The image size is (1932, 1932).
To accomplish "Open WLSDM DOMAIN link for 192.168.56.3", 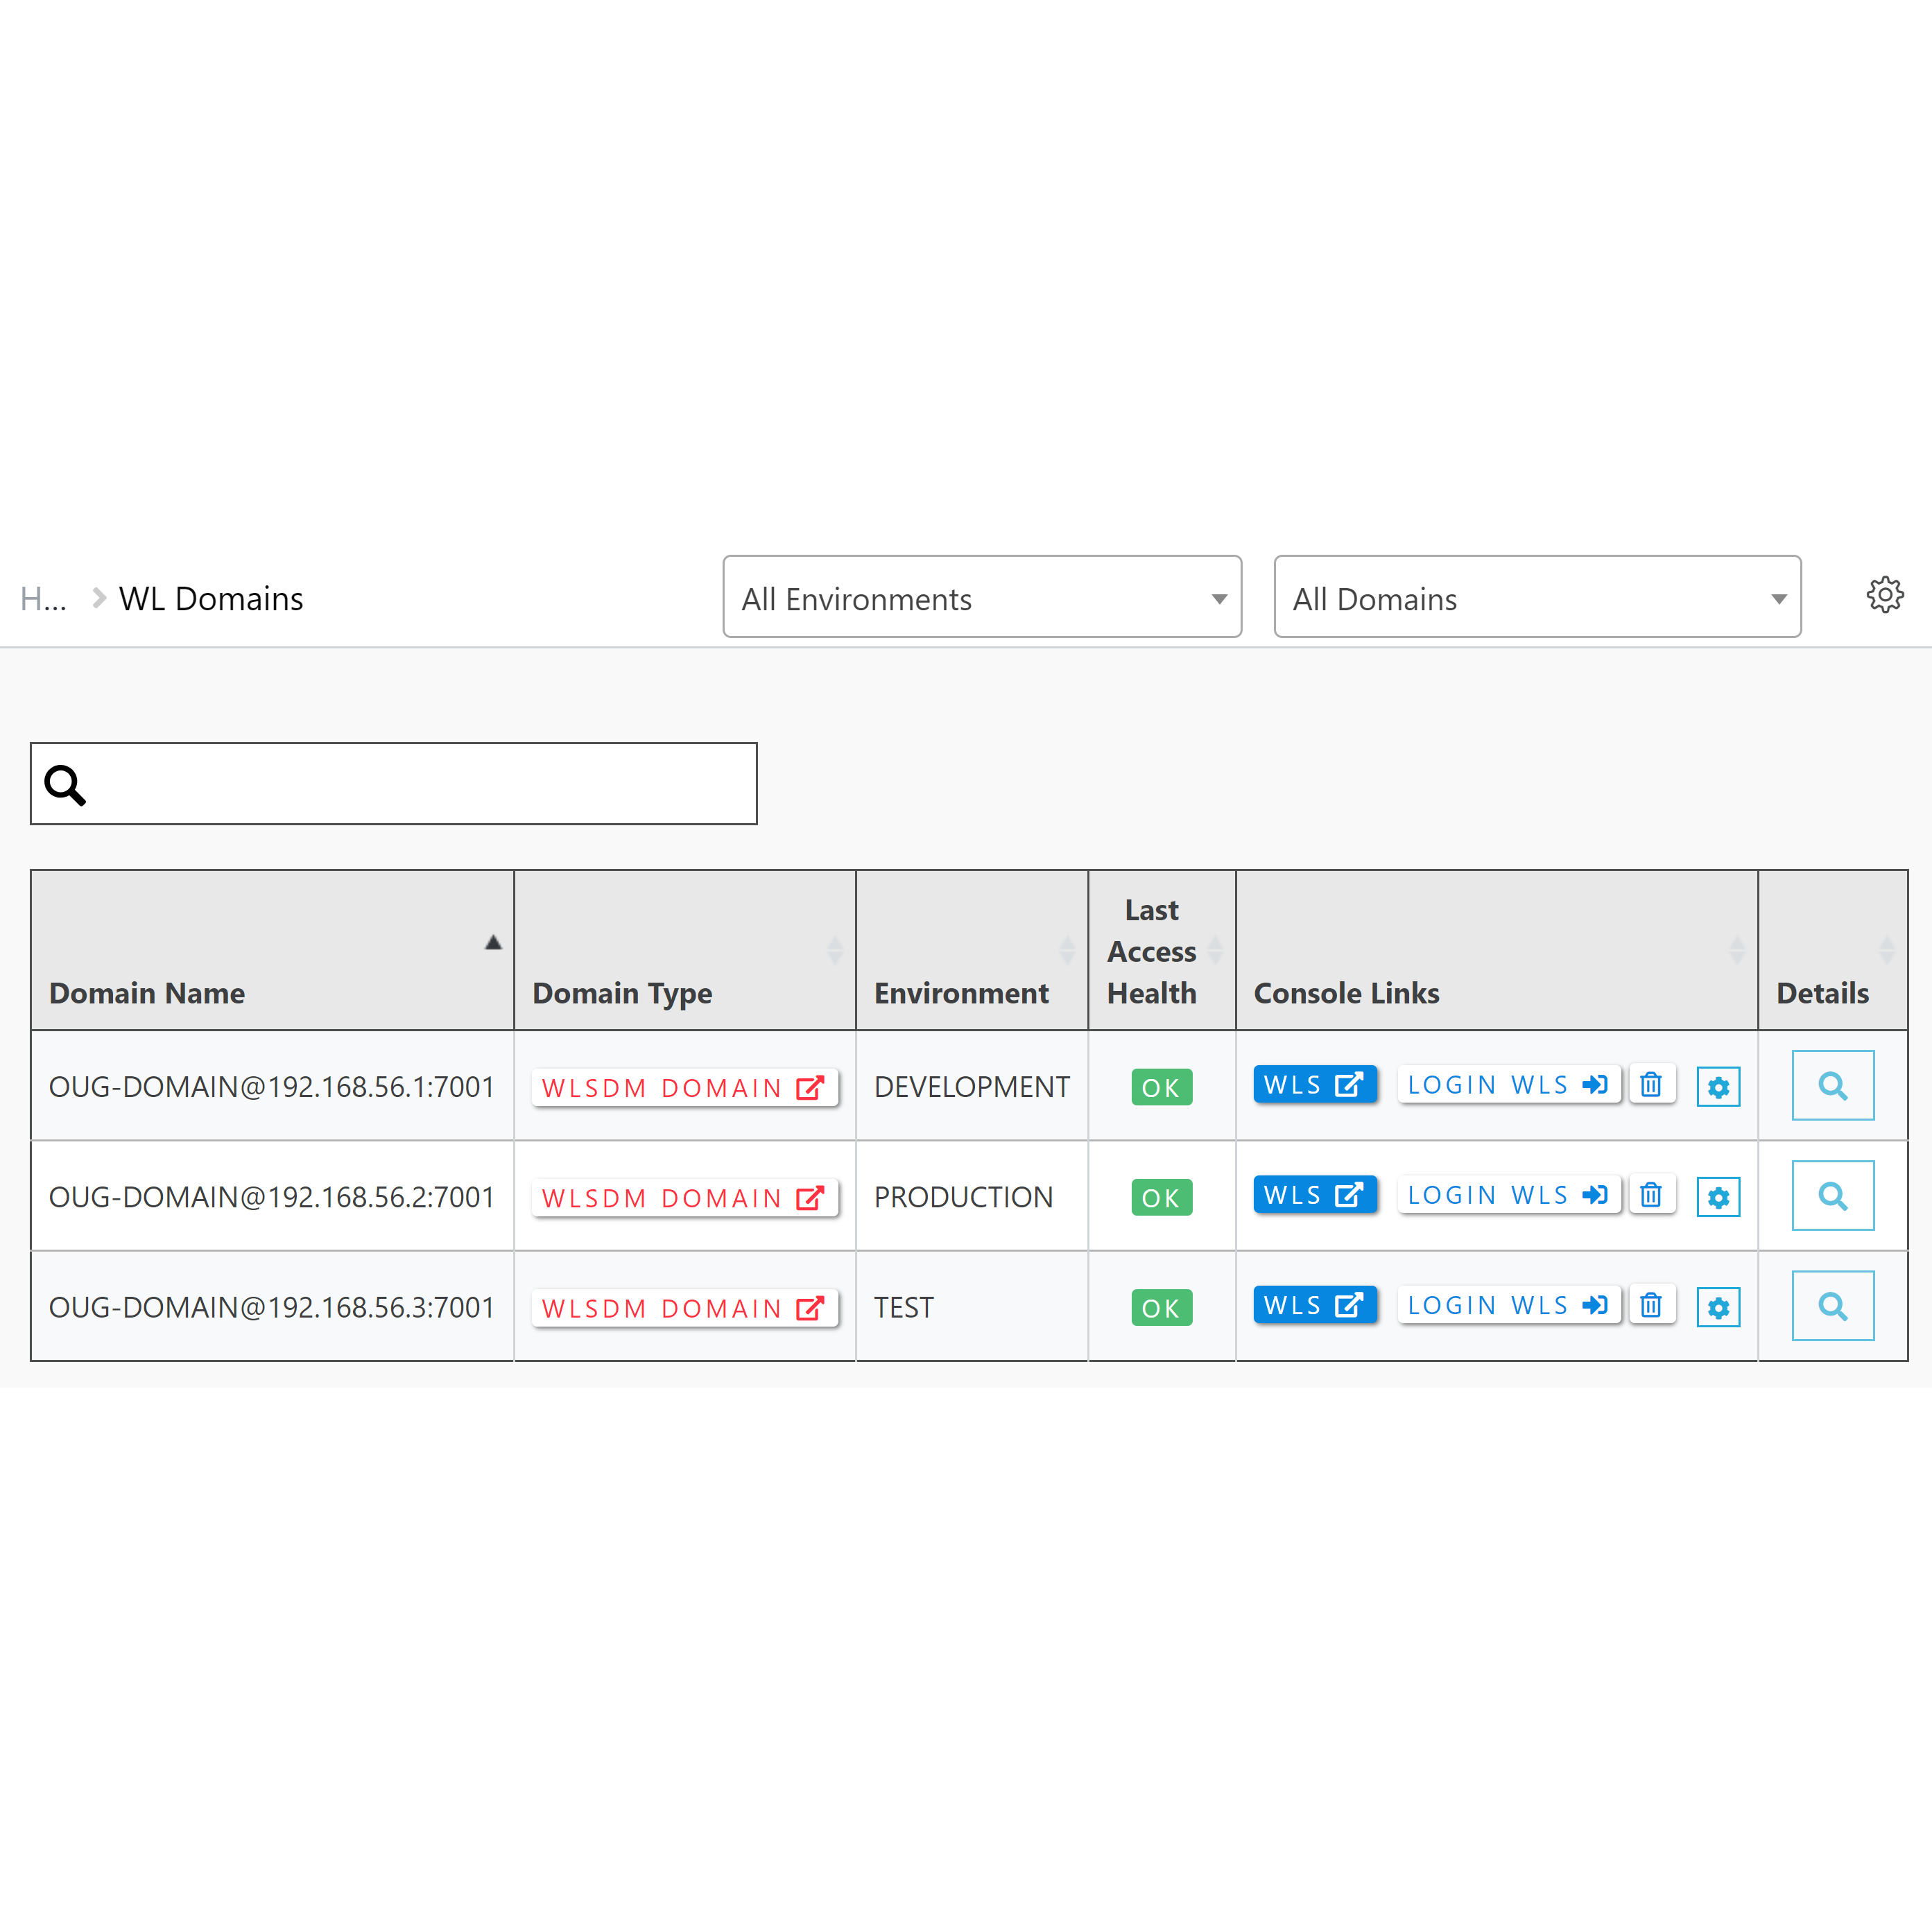I will pyautogui.click(x=684, y=1308).
